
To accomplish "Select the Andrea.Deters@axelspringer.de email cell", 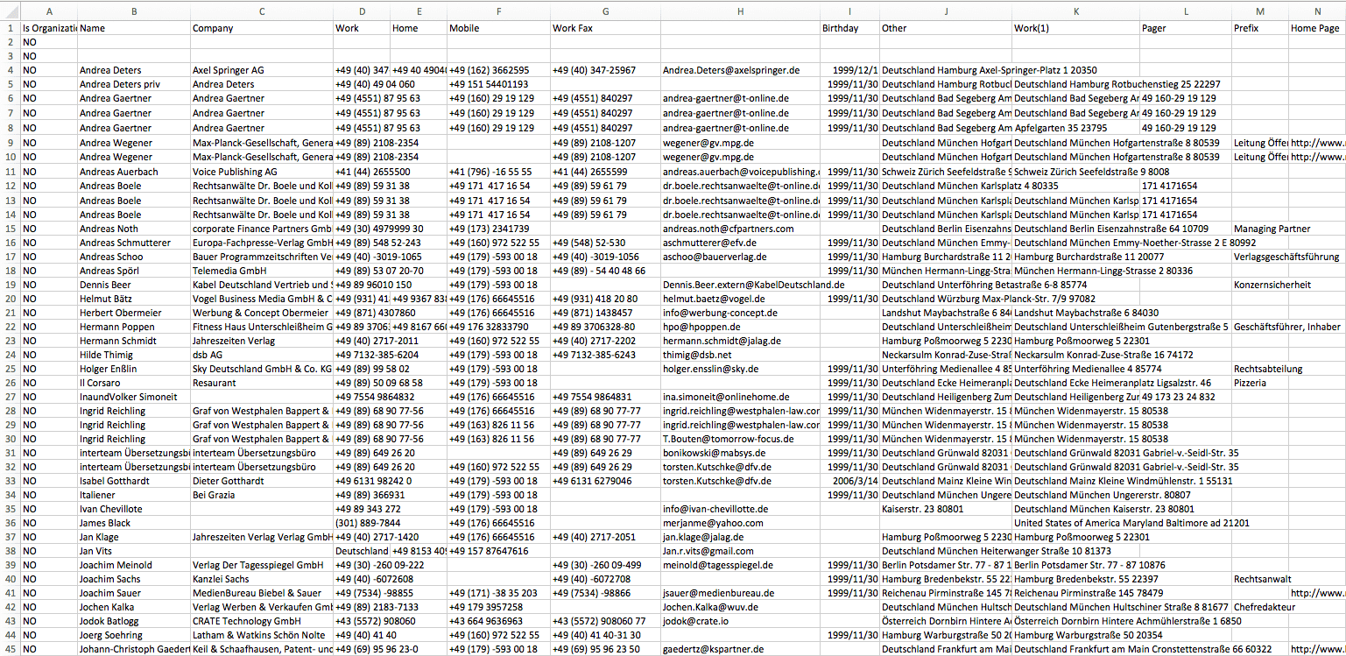I will [x=740, y=70].
